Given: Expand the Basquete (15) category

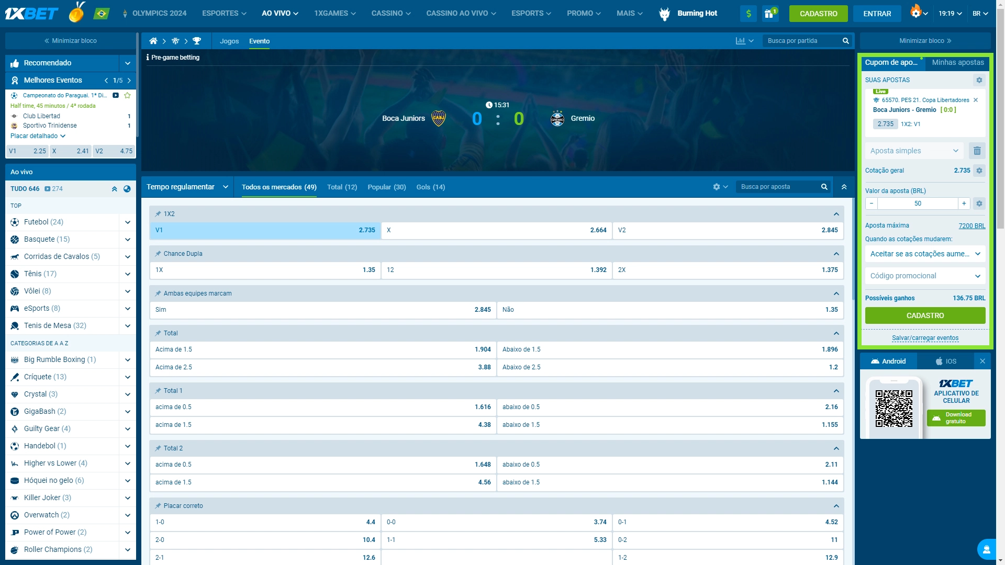Looking at the screenshot, I should click(127, 240).
